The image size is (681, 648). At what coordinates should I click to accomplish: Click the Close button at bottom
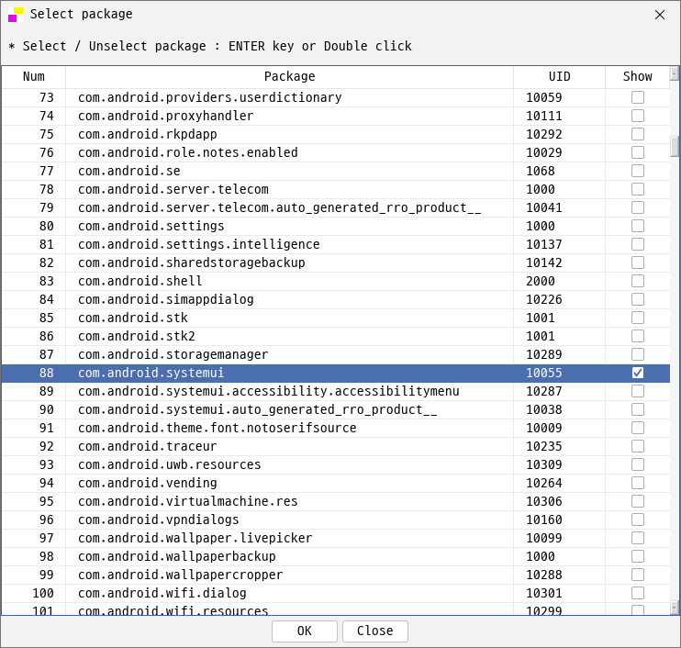point(374,631)
